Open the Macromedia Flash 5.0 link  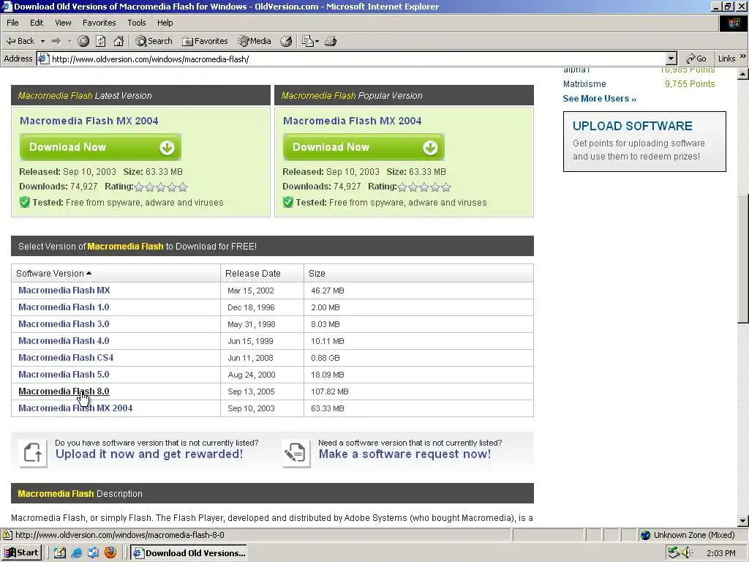[64, 374]
